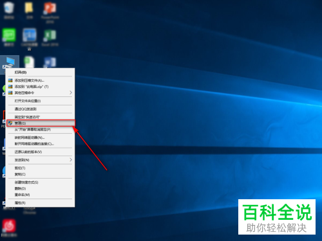Open the 其他压缩命令 menu entry
The width and height of the screenshot is (322, 241).
tap(40, 93)
